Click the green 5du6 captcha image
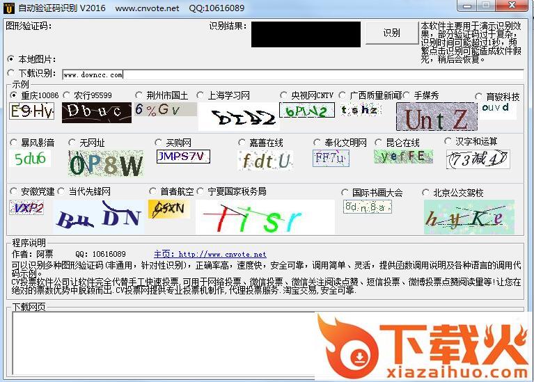The height and width of the screenshot is (382, 534). tap(31, 159)
